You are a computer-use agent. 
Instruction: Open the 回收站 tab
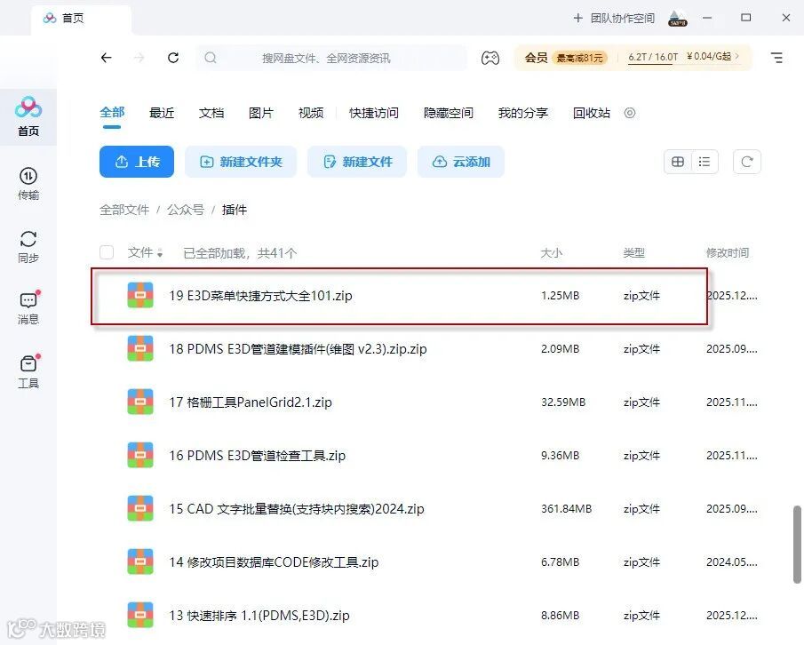pos(591,113)
